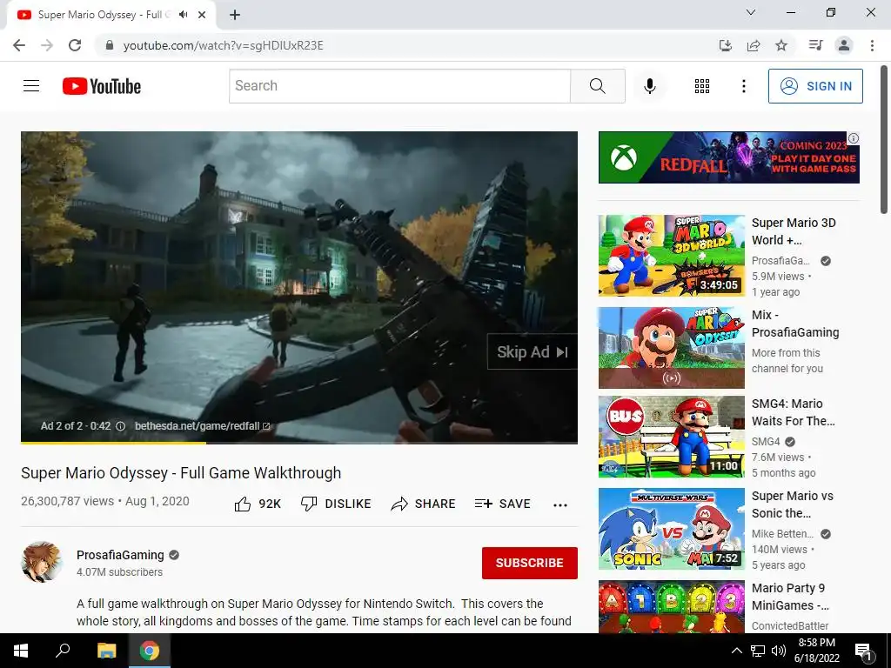The image size is (891, 668).
Task: Open the volume control in tray
Action: click(779, 651)
